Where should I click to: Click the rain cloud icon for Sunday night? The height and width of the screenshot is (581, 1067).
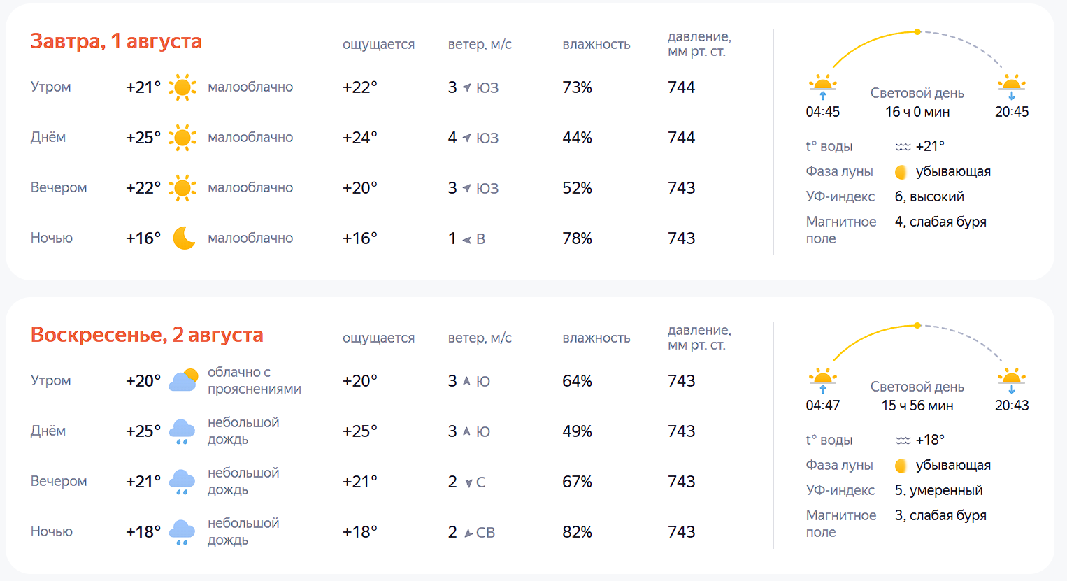[x=182, y=532]
